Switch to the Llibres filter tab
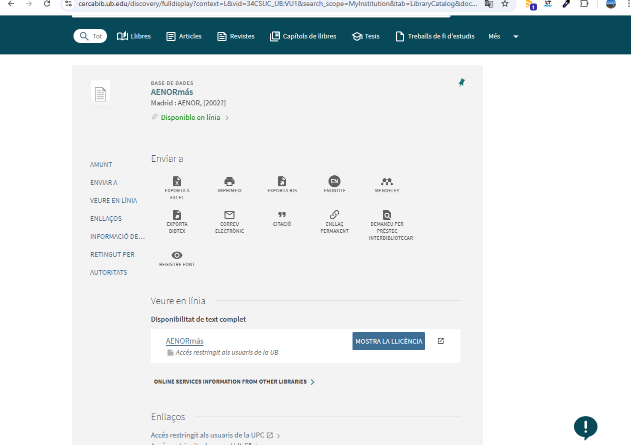The width and height of the screenshot is (631, 445). 134,36
